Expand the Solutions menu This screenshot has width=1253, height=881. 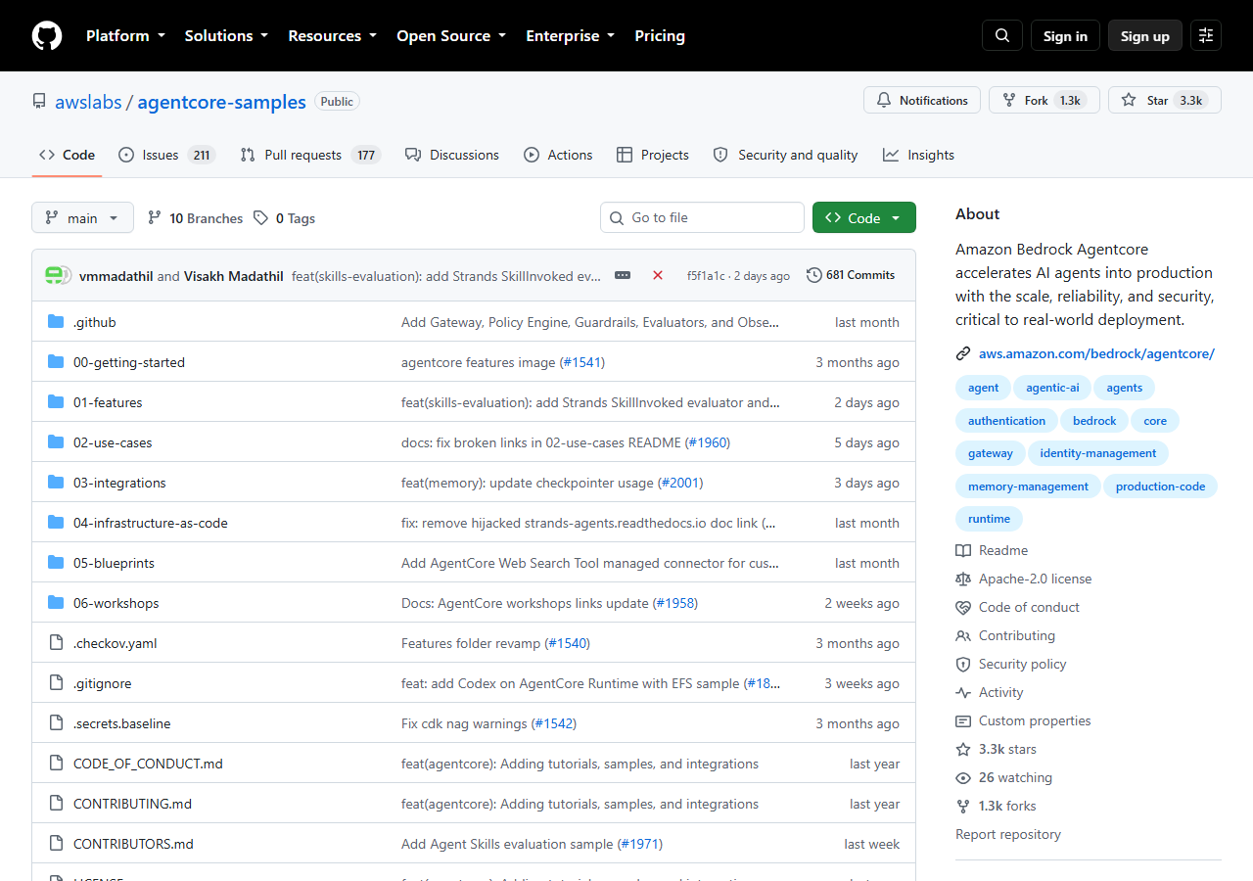click(226, 35)
